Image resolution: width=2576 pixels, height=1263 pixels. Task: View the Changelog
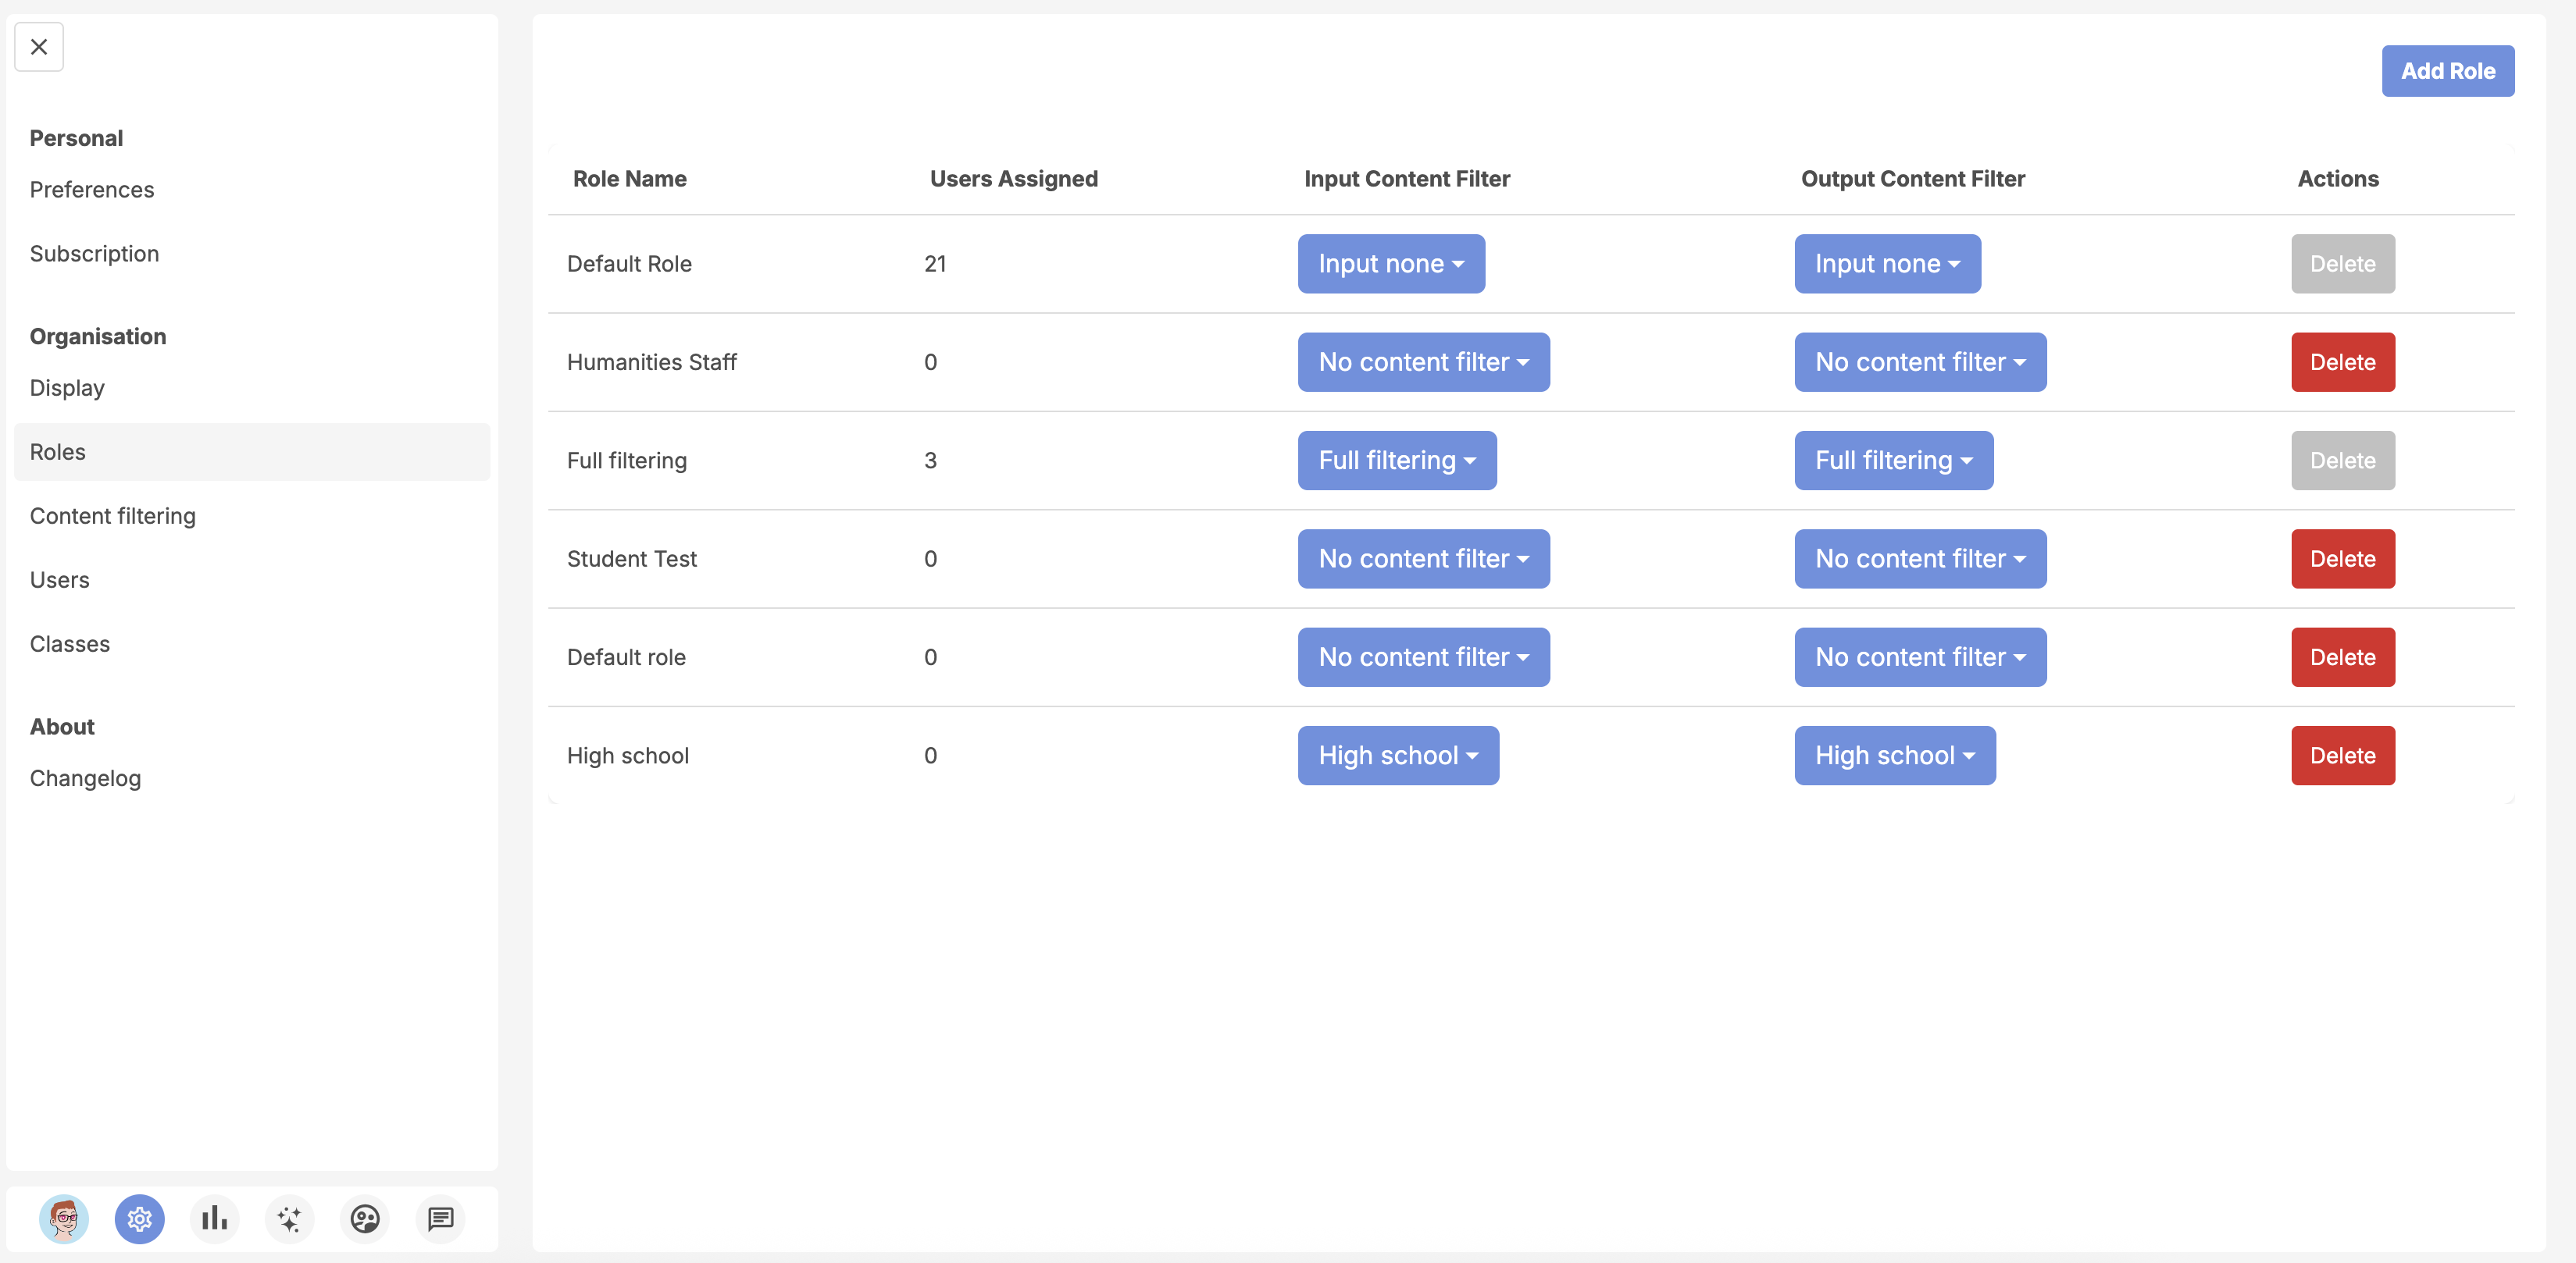click(x=85, y=778)
